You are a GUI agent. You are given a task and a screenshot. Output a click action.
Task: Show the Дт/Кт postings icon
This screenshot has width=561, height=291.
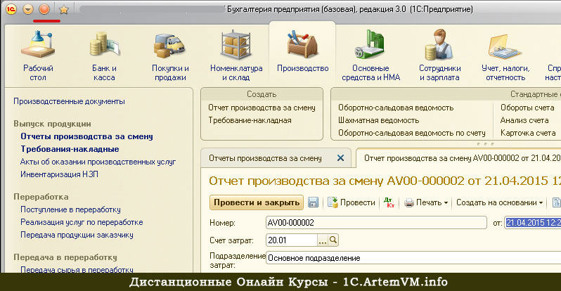click(389, 202)
